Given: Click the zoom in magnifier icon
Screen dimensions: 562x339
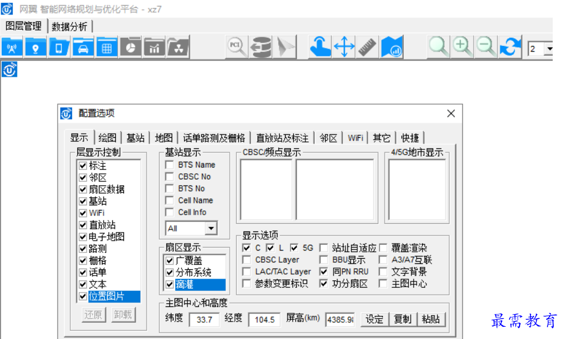Looking at the screenshot, I should coord(463,47).
